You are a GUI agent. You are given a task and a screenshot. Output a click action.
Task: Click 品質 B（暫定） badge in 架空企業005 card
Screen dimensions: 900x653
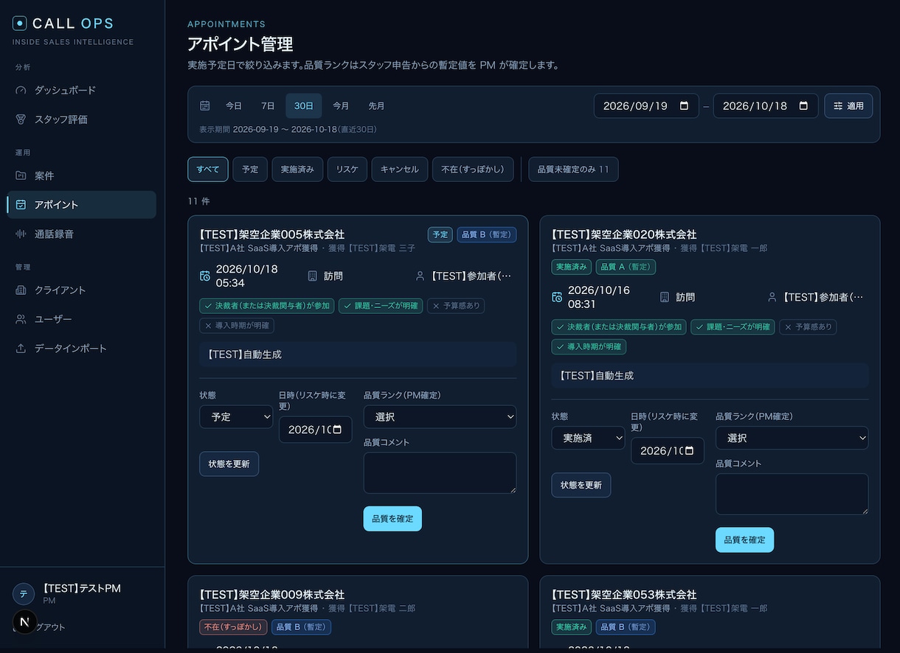point(487,234)
